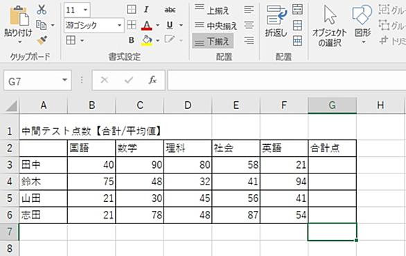The height and width of the screenshot is (256, 406).
Task: Click the selected empty cell G7
Action: coord(332,232)
